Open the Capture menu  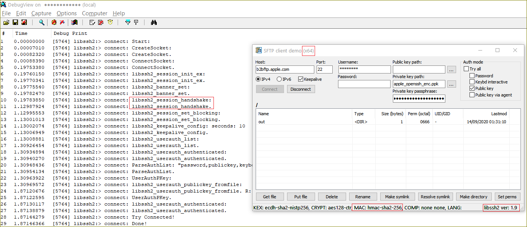[x=41, y=13]
